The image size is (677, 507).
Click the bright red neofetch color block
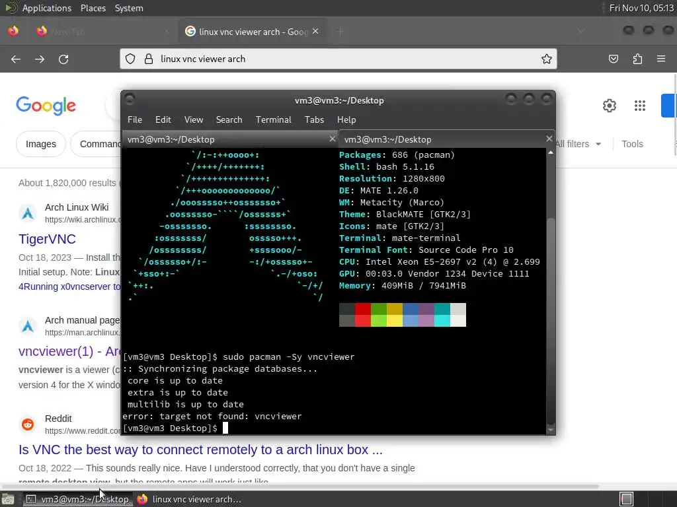click(x=363, y=321)
